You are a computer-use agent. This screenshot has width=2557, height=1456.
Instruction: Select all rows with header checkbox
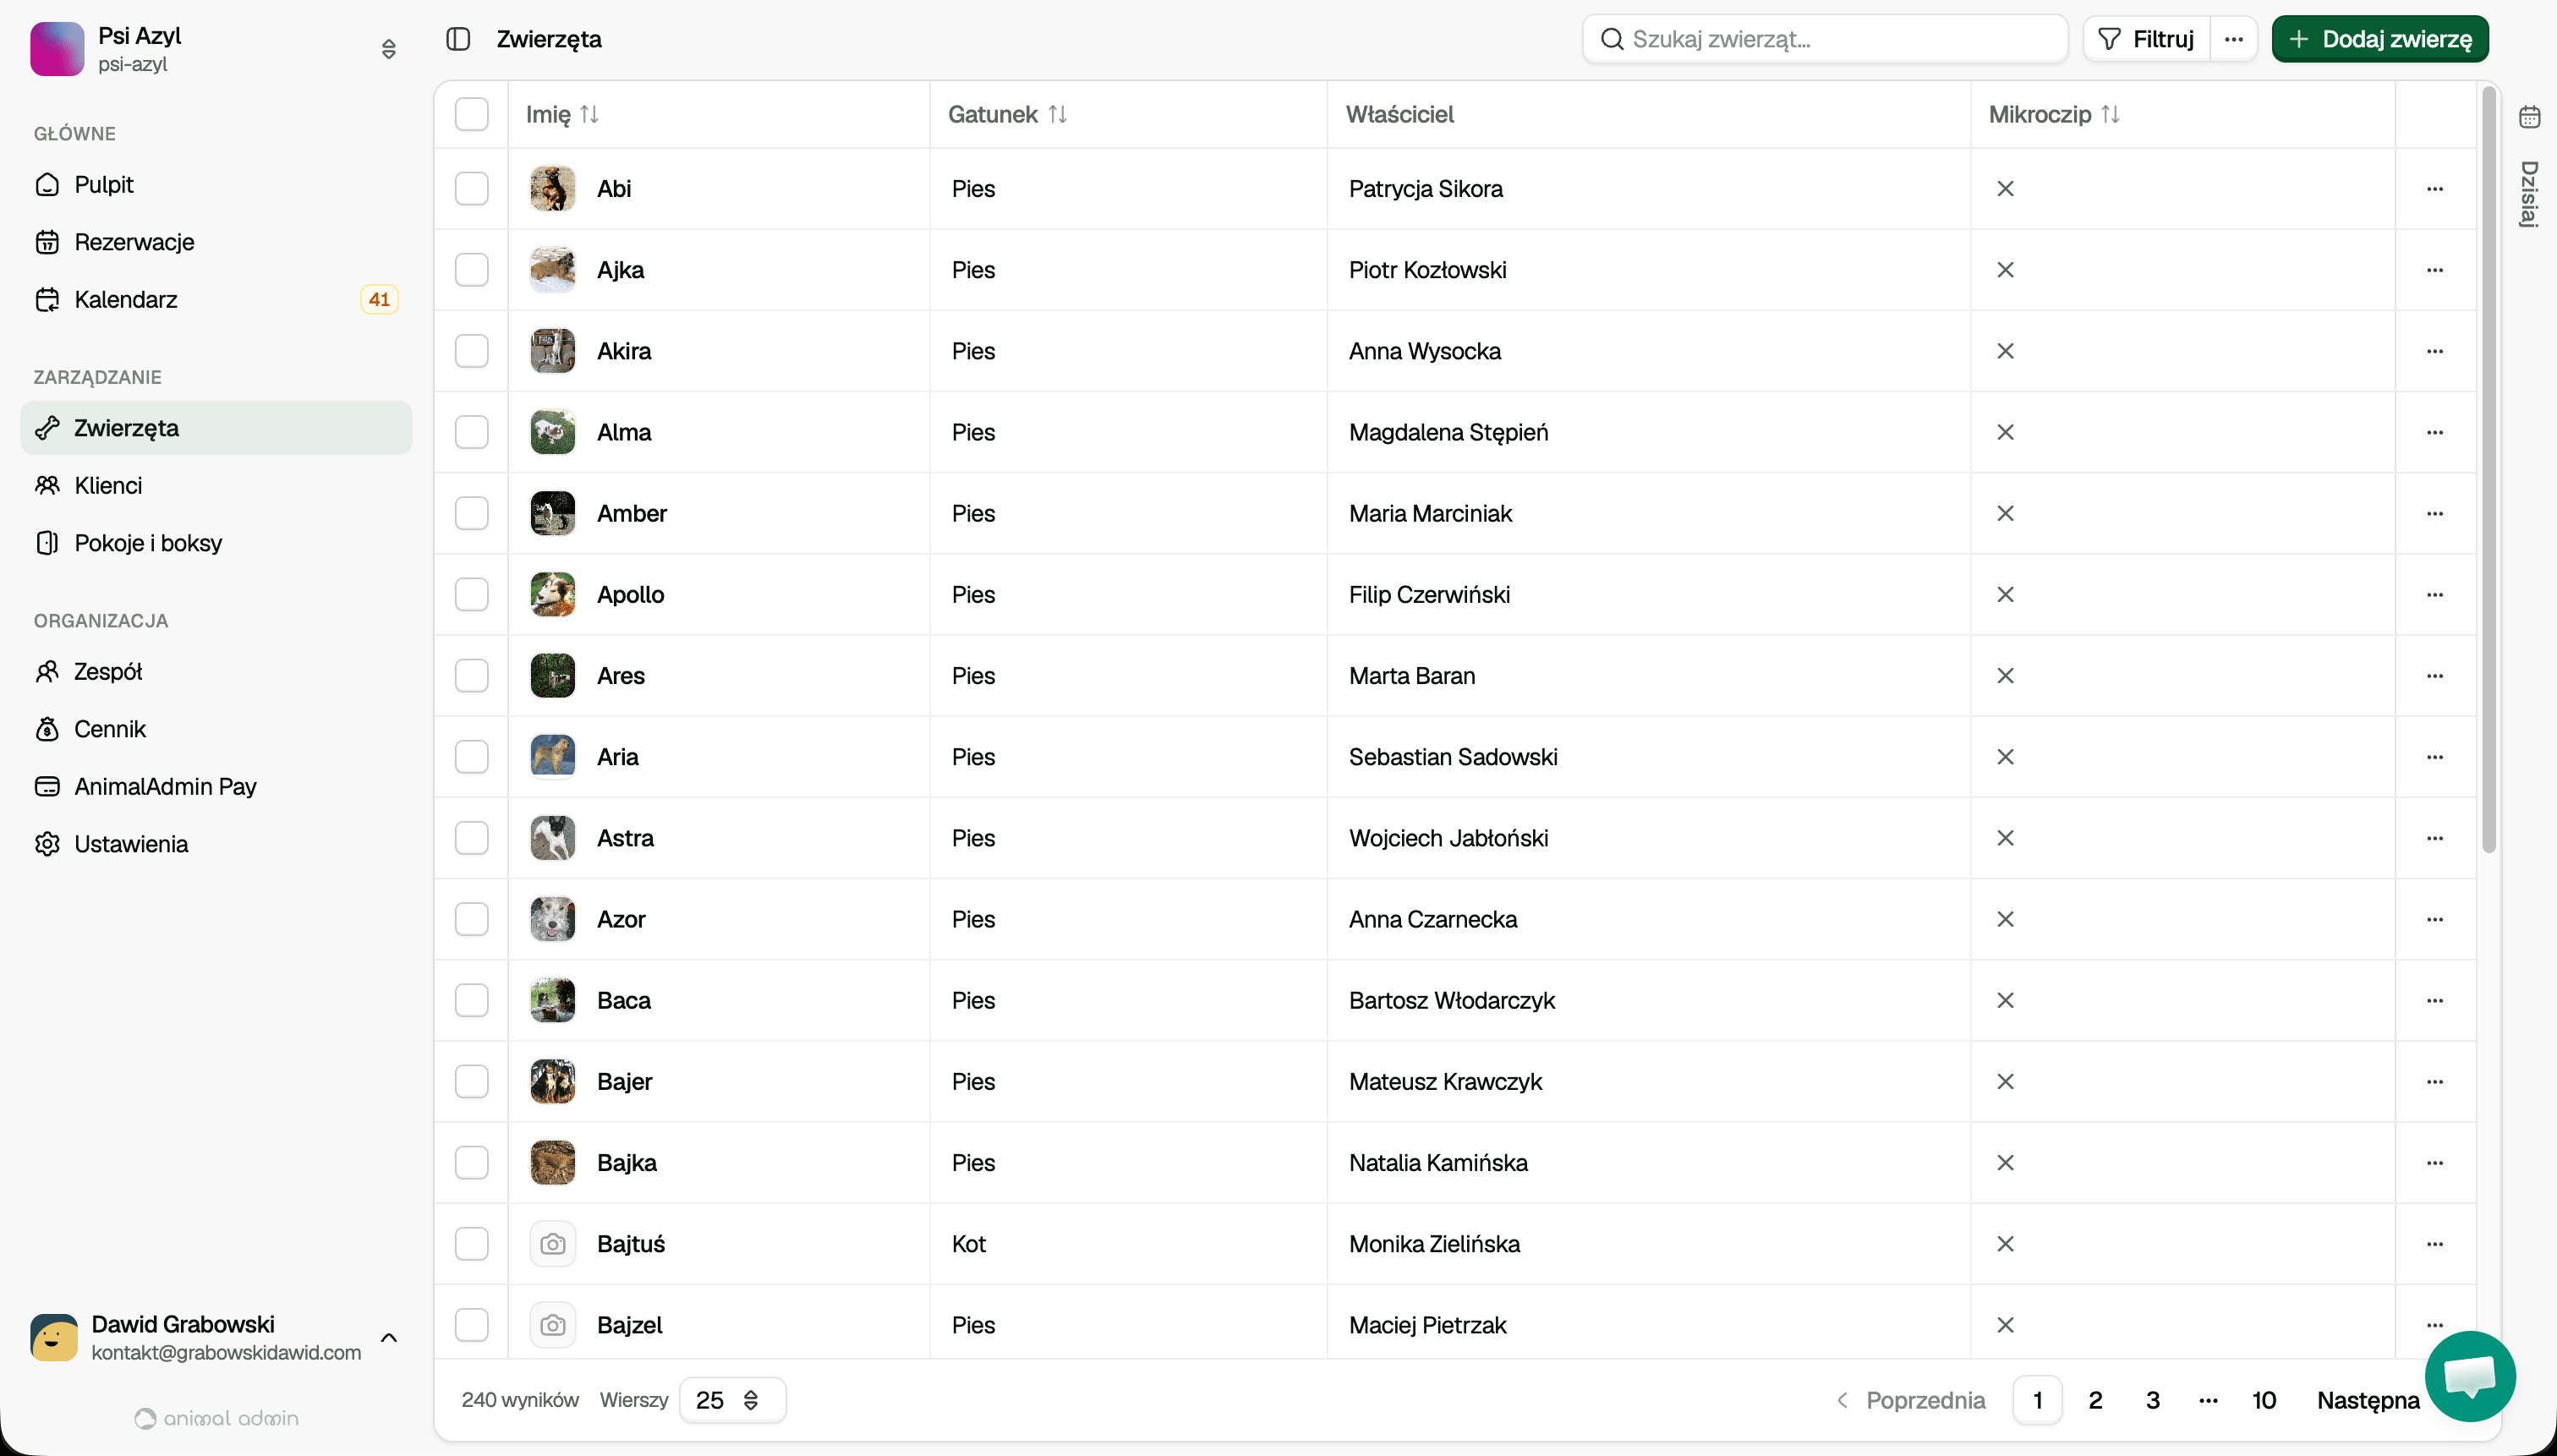point(471,115)
